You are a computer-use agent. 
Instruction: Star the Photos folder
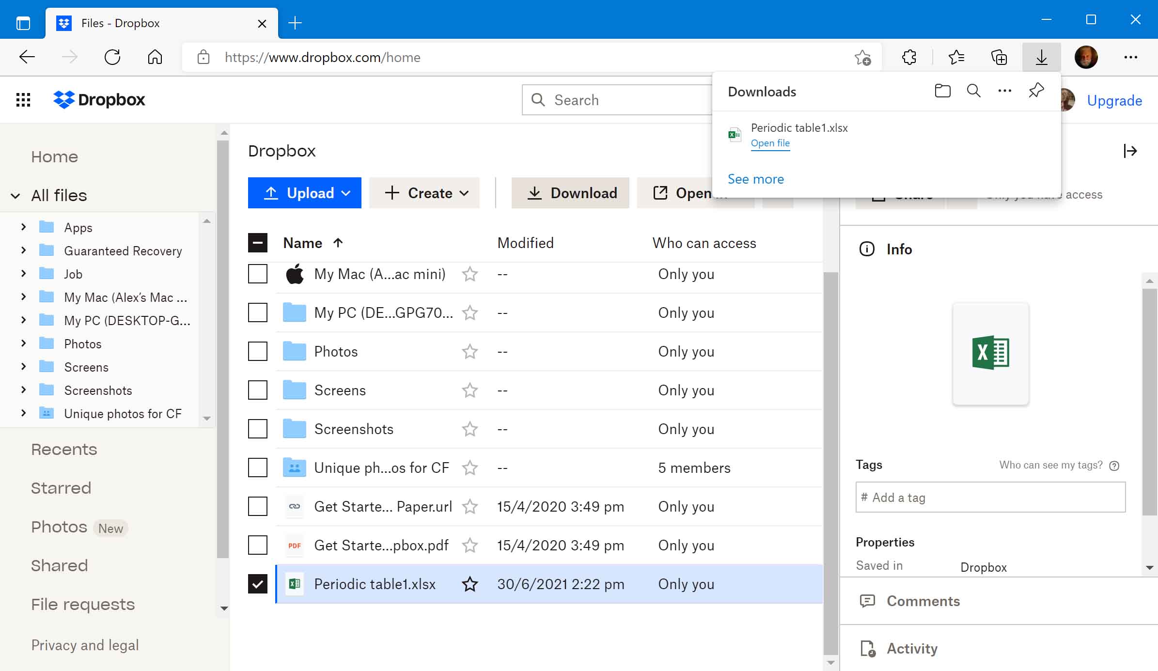coord(470,352)
